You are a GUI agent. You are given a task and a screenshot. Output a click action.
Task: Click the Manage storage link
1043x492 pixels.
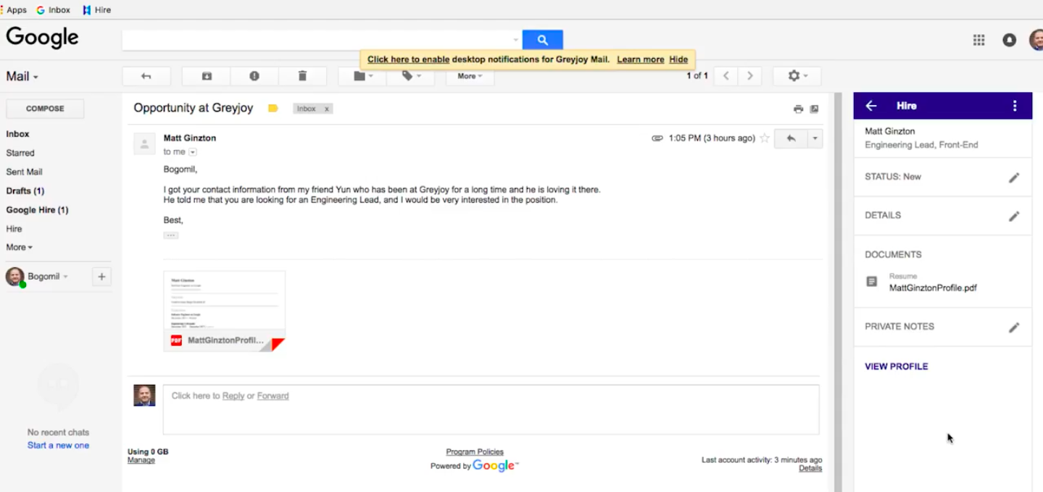(x=141, y=460)
